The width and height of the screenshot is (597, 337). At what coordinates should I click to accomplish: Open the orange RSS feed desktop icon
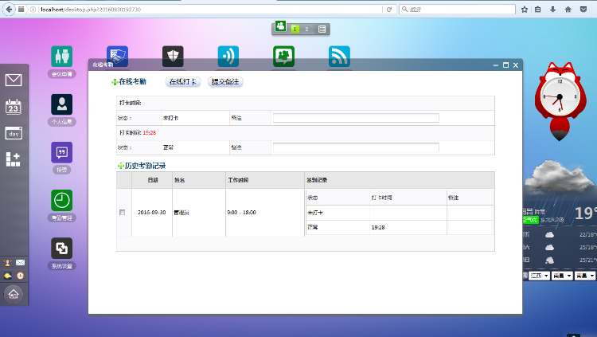click(339, 56)
